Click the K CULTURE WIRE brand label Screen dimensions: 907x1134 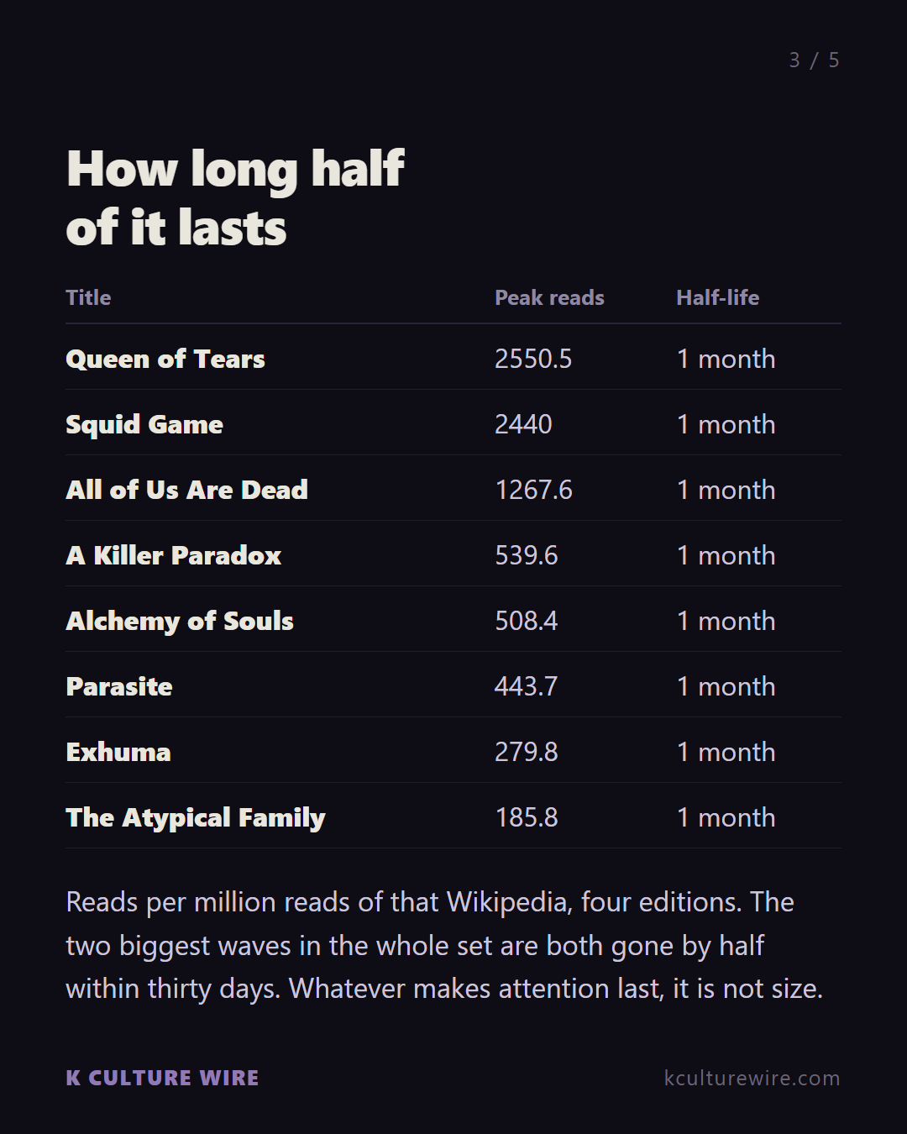pos(162,1078)
